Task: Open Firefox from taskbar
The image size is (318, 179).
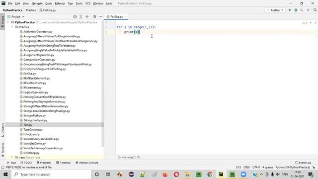Action: click(165, 175)
